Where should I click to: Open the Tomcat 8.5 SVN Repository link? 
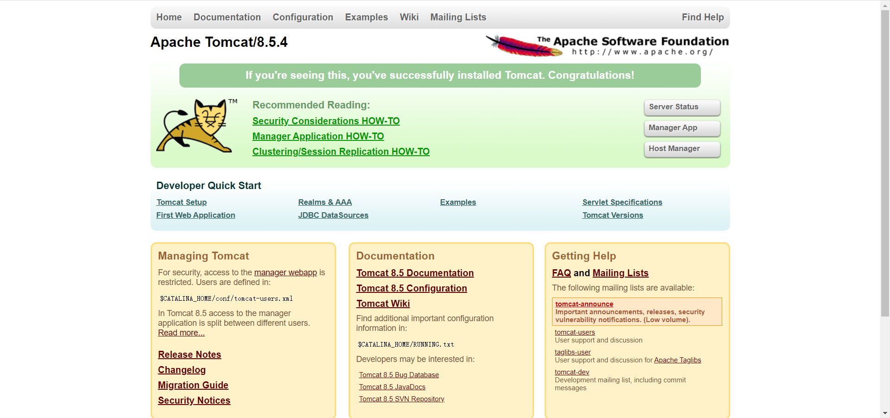tap(401, 399)
